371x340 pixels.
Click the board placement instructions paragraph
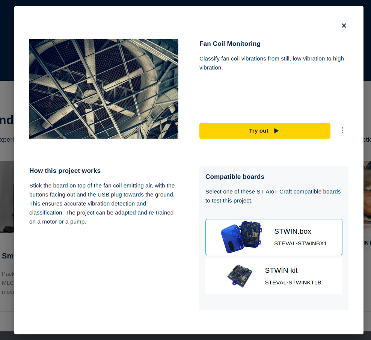coord(102,204)
